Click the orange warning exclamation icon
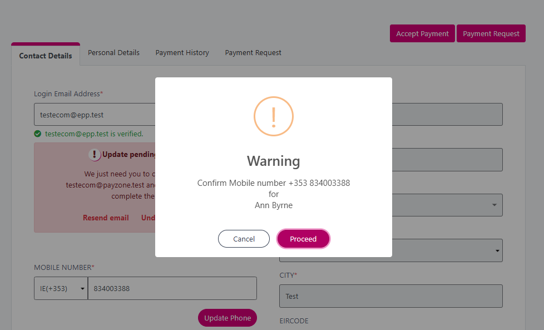Image resolution: width=544 pixels, height=330 pixels. click(x=273, y=116)
